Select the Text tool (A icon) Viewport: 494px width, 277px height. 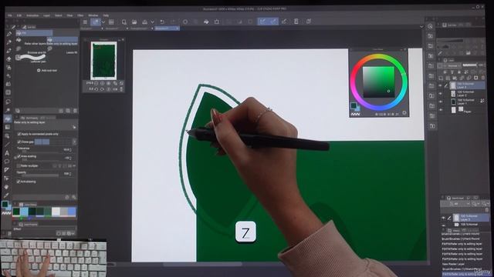point(7,153)
